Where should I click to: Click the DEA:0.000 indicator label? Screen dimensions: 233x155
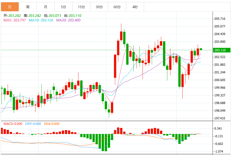(x=52, y=124)
